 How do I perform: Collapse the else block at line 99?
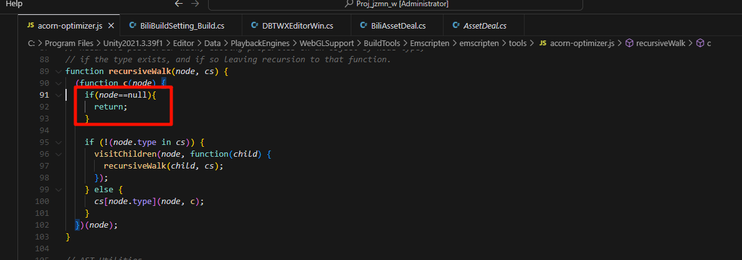(58, 190)
